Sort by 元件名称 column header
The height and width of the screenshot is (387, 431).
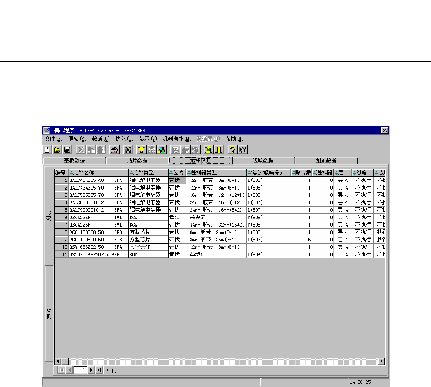tap(98, 173)
